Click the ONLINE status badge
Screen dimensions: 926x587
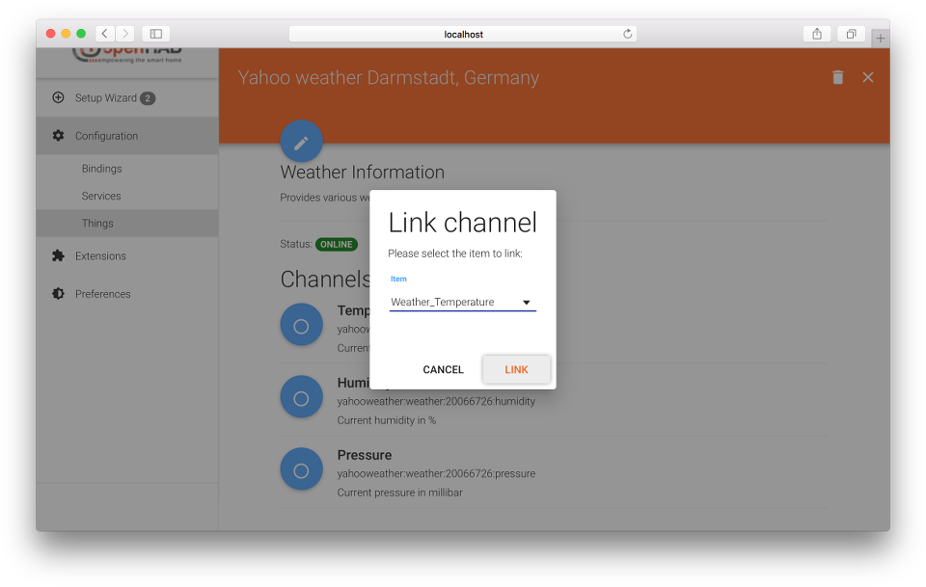pyautogui.click(x=336, y=244)
